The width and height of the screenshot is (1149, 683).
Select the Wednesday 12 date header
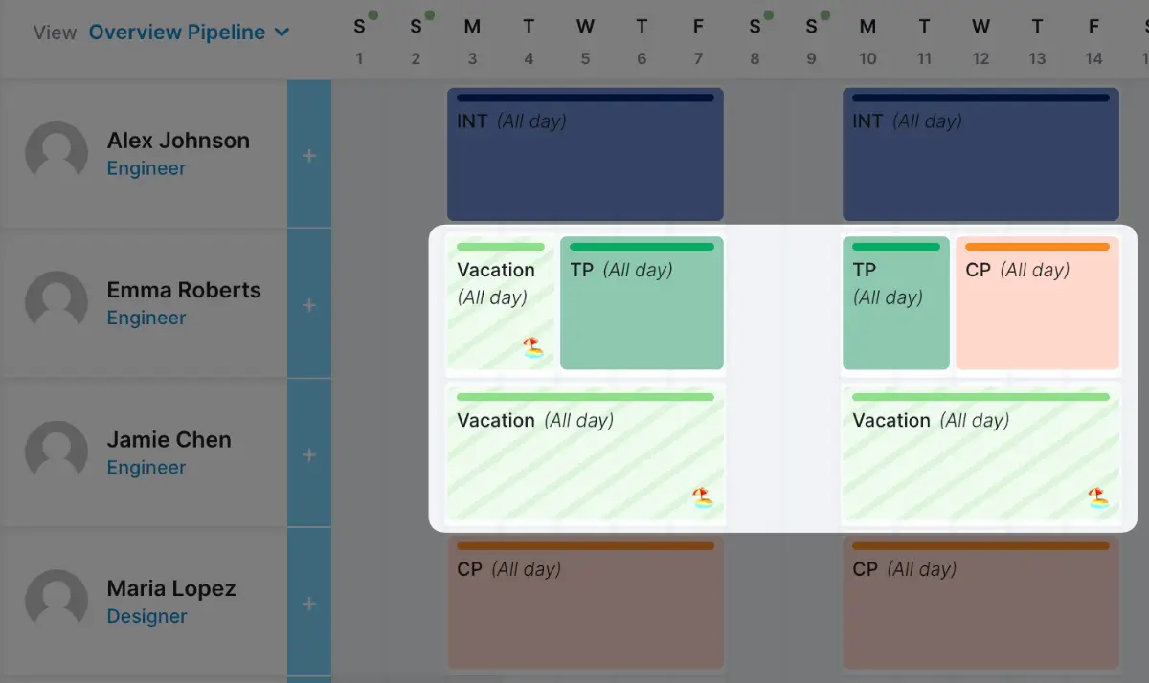point(980,41)
